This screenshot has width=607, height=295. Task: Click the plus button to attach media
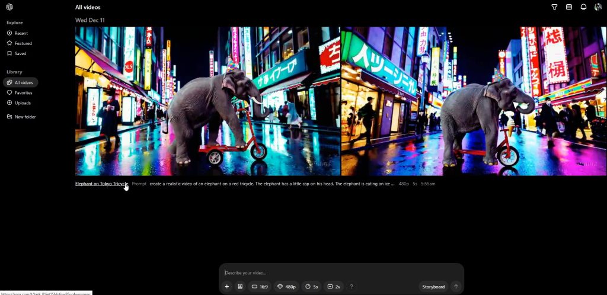point(226,287)
